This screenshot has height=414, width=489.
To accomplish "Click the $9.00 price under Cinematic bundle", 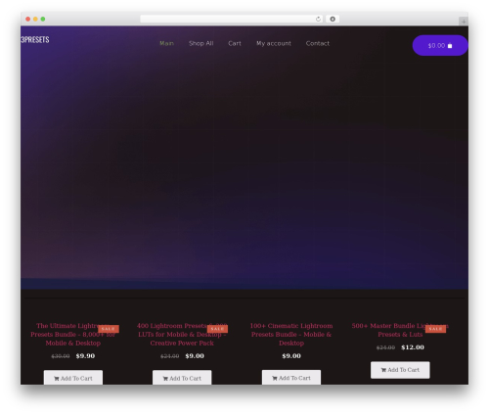I will [x=291, y=356].
